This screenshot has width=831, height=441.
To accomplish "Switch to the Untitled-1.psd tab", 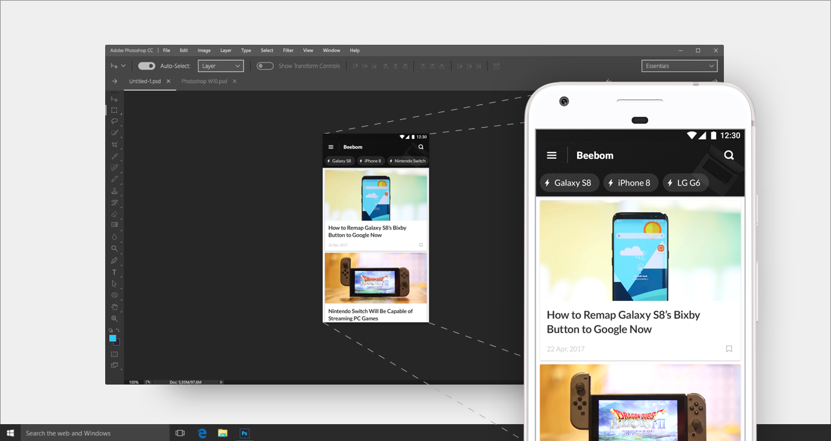I will [145, 81].
